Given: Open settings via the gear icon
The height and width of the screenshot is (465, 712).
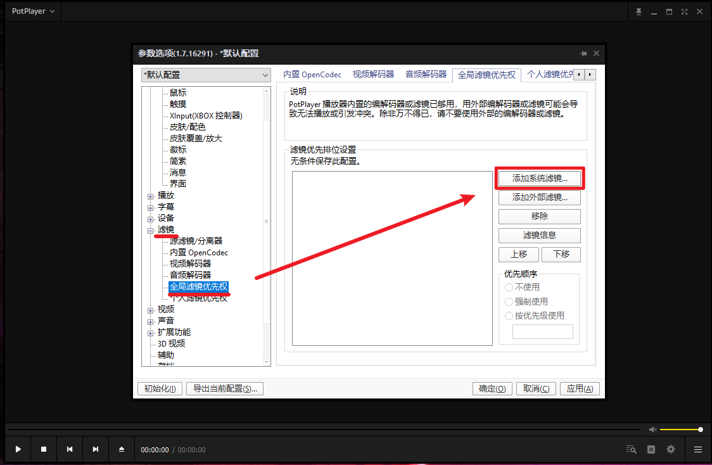Looking at the screenshot, I should point(671,449).
